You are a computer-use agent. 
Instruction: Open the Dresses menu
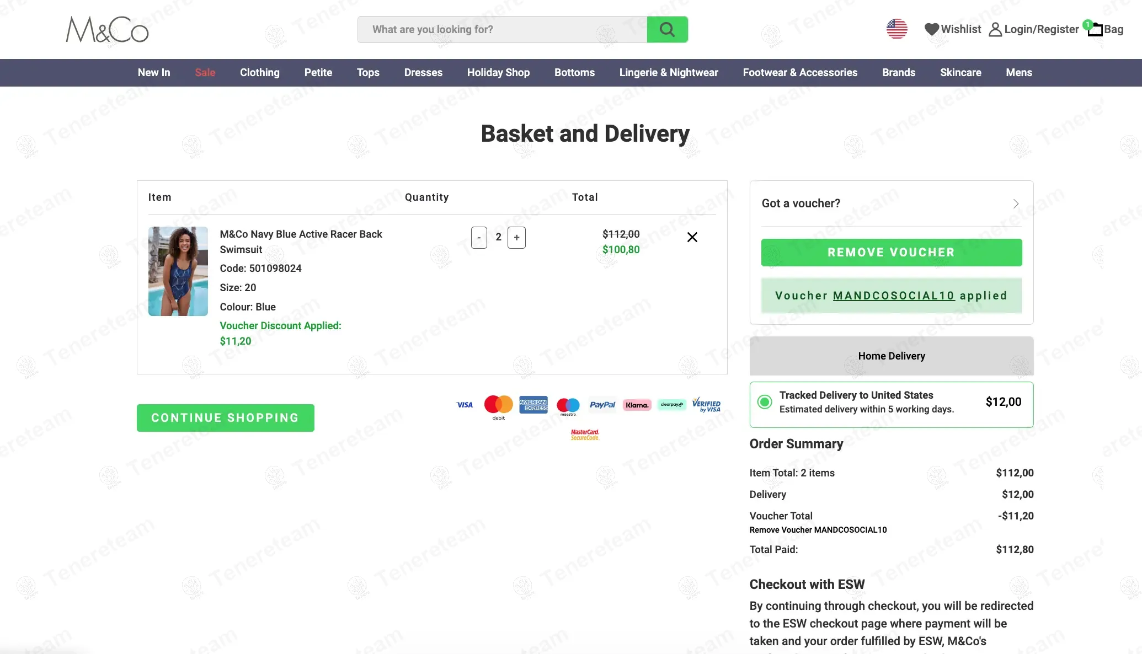[423, 72]
